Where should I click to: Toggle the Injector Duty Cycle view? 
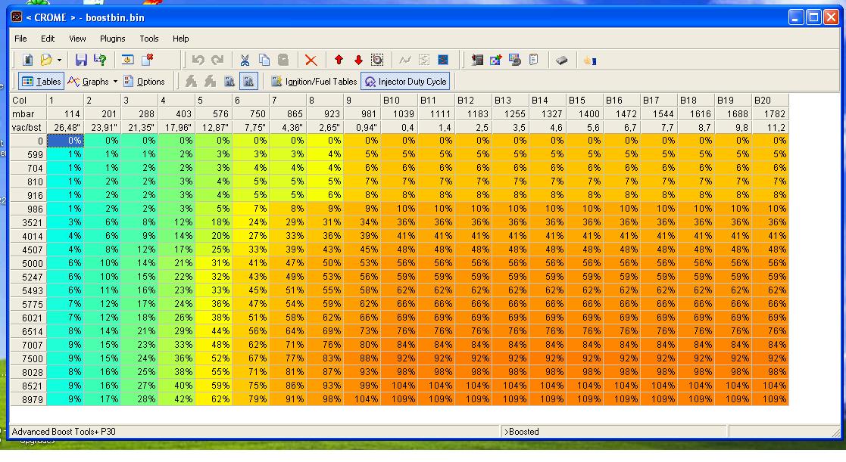[405, 82]
